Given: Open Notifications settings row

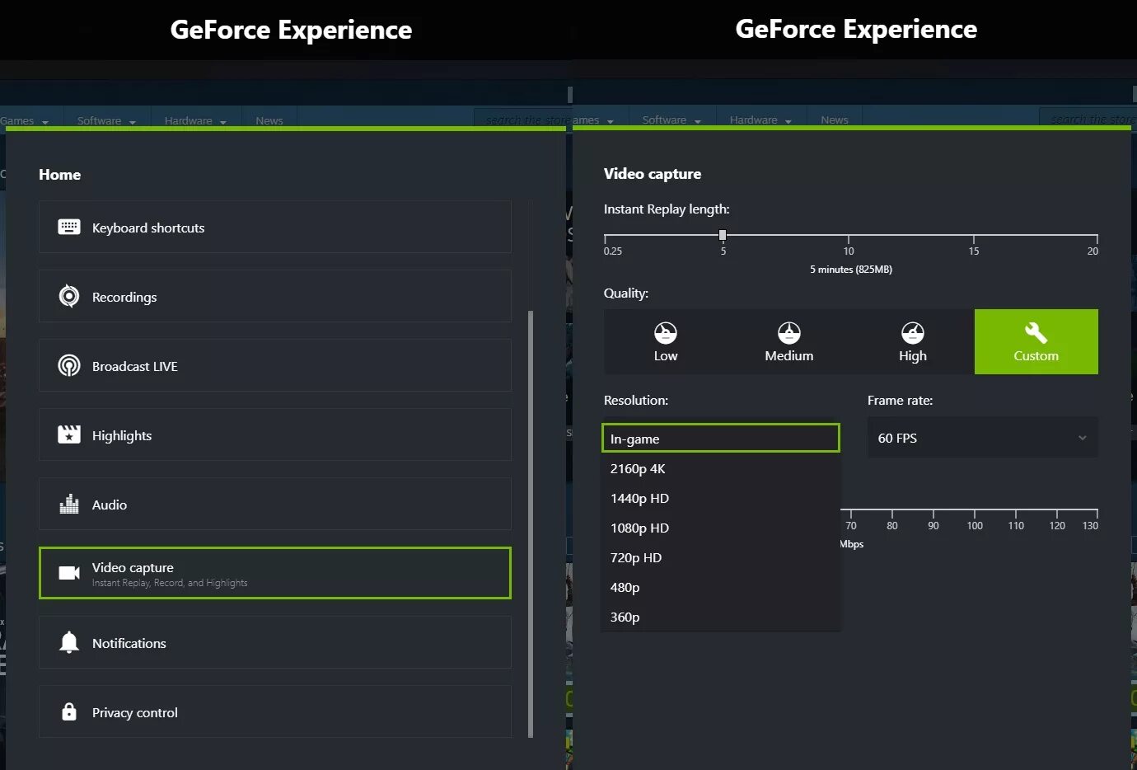Looking at the screenshot, I should coord(275,642).
